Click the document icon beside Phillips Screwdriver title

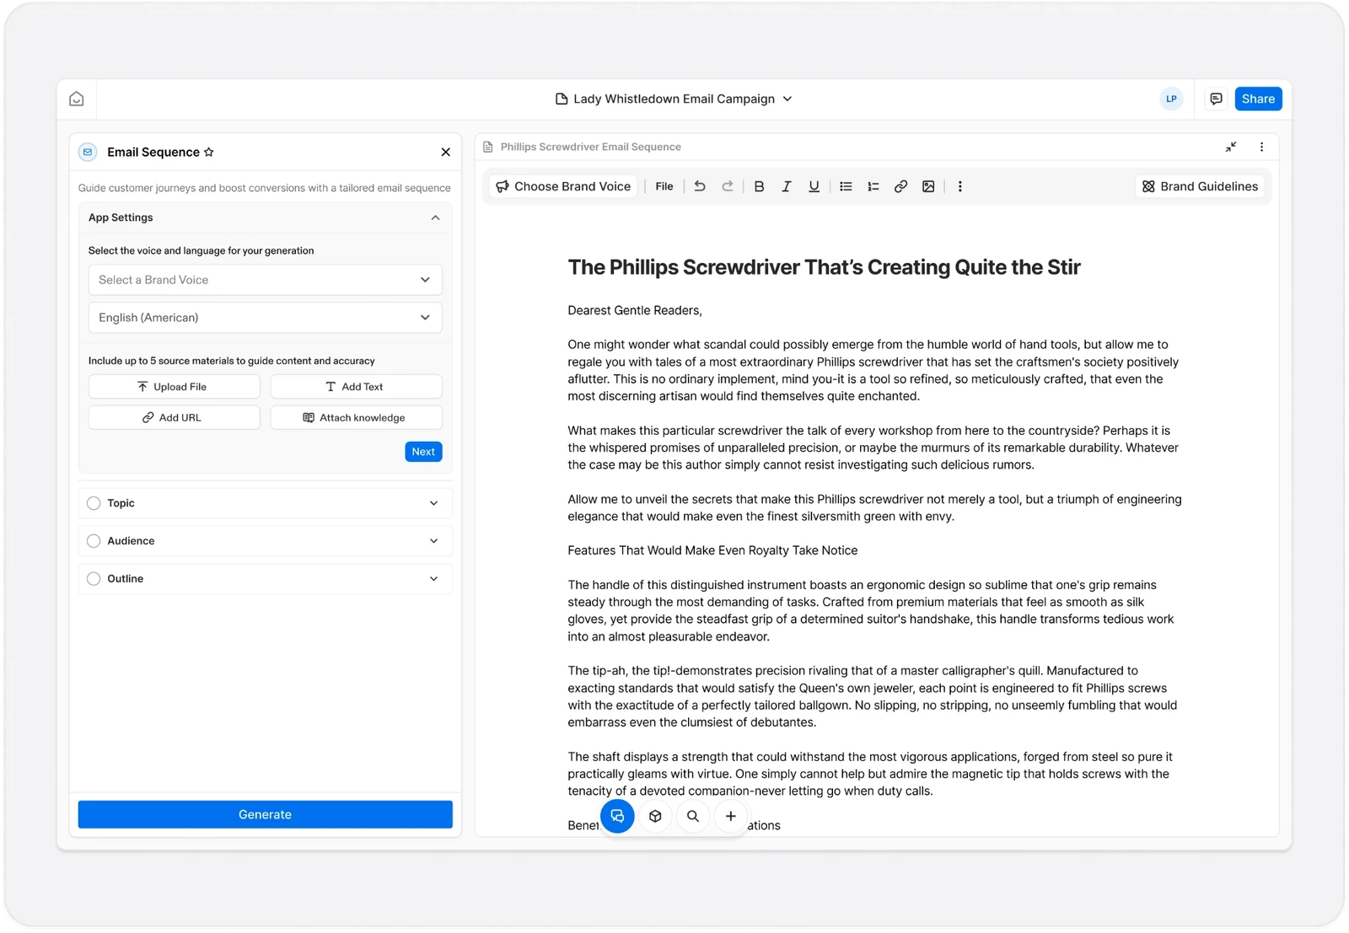tap(487, 147)
